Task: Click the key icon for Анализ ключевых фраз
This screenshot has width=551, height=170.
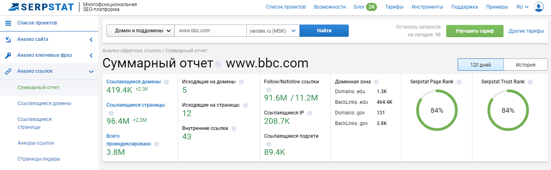Action: tap(8, 56)
